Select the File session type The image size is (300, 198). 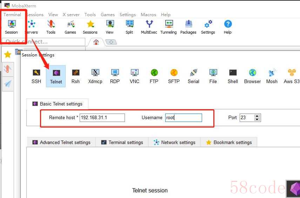pyautogui.click(x=213, y=76)
